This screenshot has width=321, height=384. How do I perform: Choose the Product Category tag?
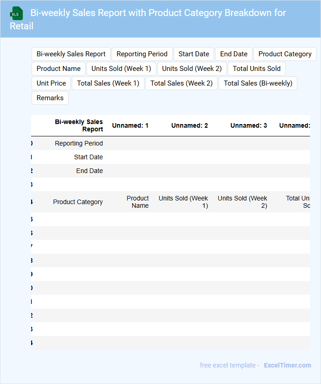[x=284, y=54]
